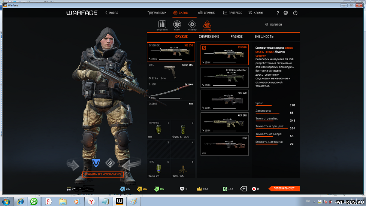The width and height of the screenshot is (366, 206).
Task: Click the Емкость магазина label
Action: 269,142
